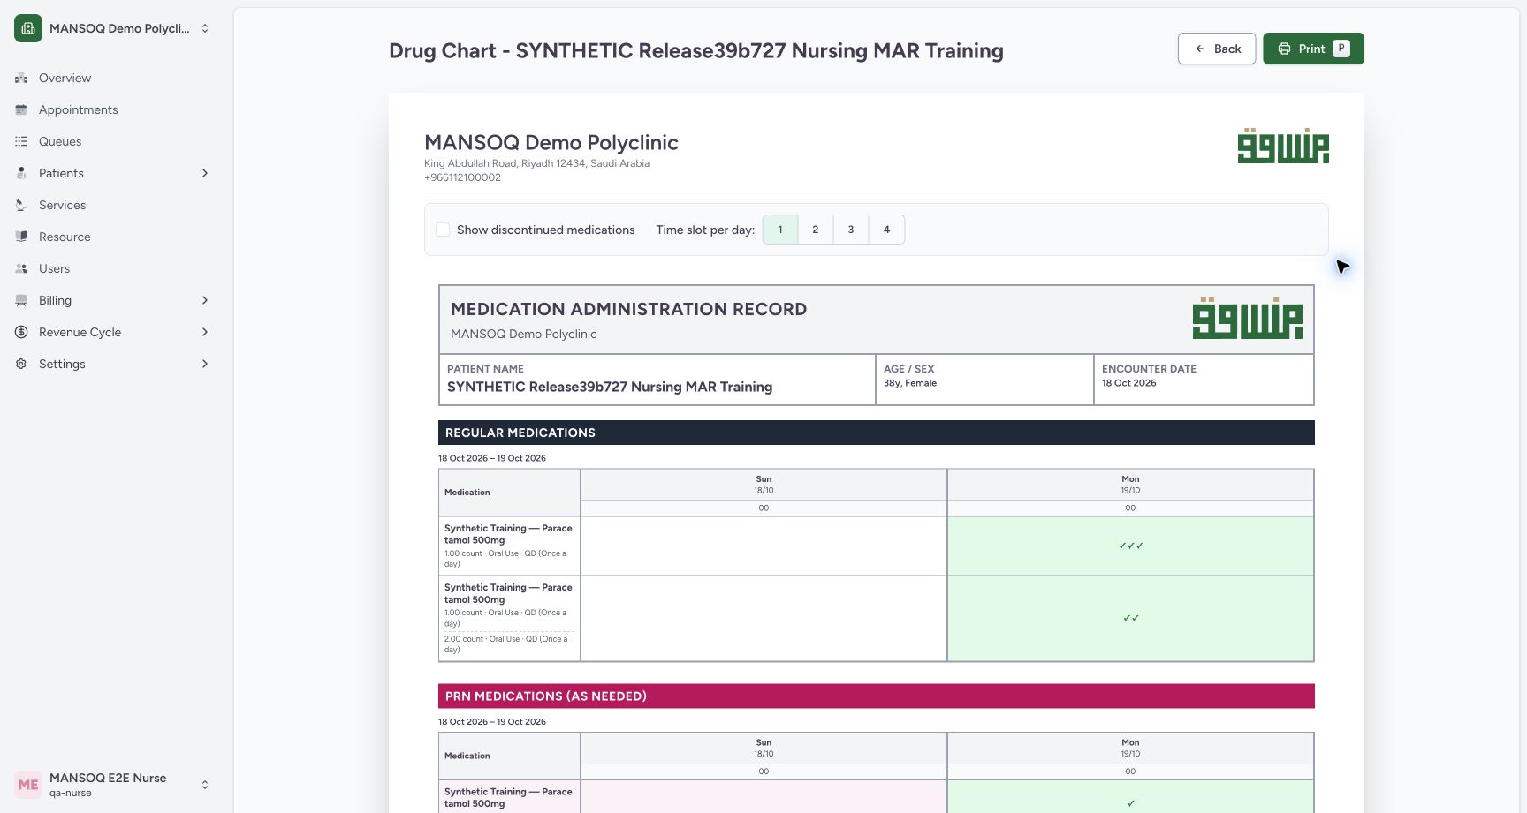1527x813 pixels.
Task: Select 1 time slot per day
Action: point(780,230)
